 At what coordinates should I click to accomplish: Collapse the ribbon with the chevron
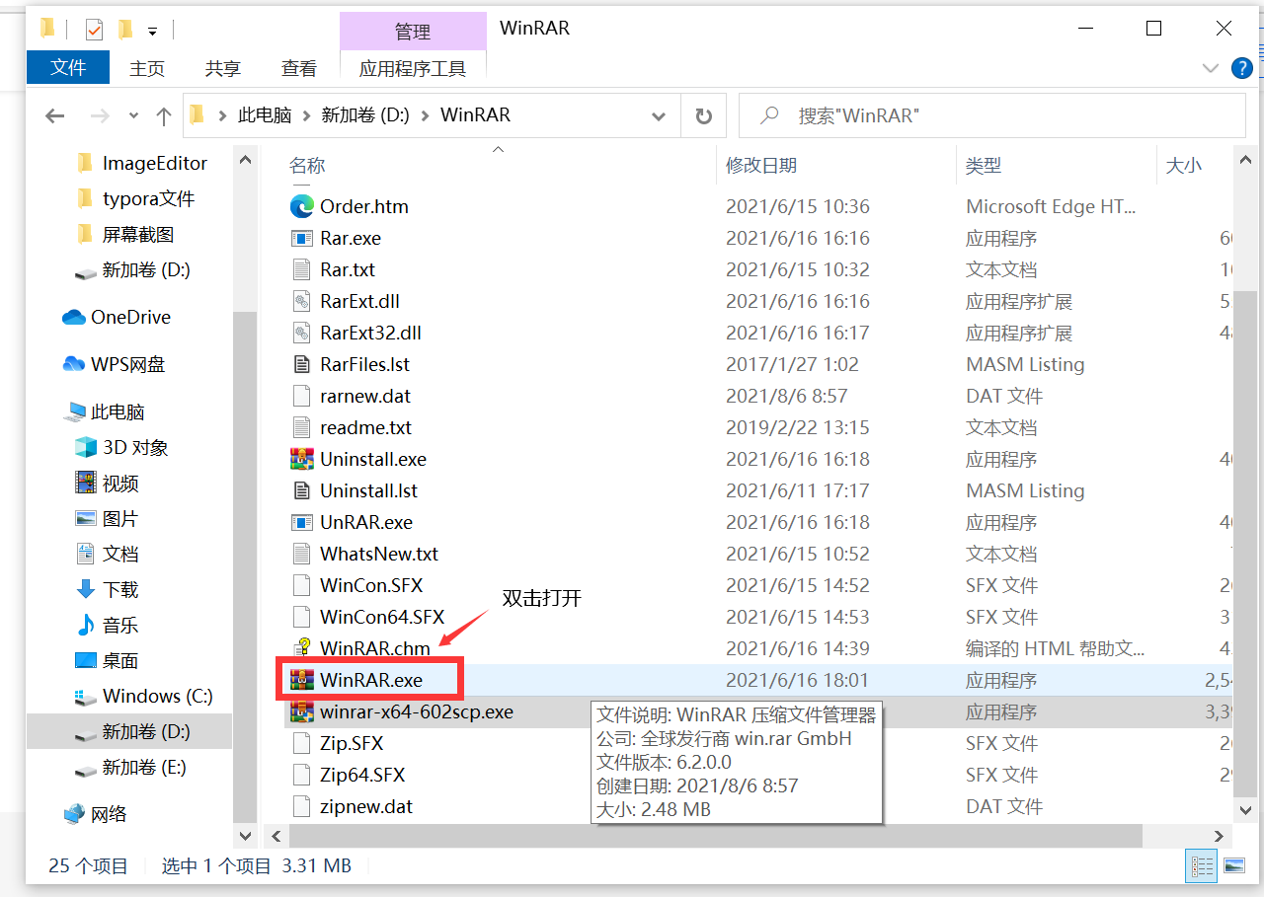[x=1211, y=68]
